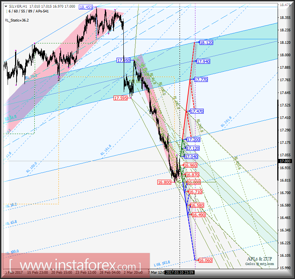Click the blue-boxed 18.120 target label
This screenshot has height=279, width=295.
pyautogui.click(x=206, y=43)
